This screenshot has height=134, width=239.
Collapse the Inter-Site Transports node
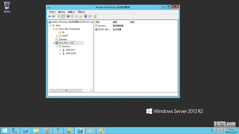click(x=54, y=29)
